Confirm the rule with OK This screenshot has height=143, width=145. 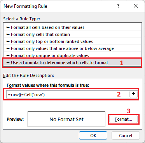[x=93, y=136]
